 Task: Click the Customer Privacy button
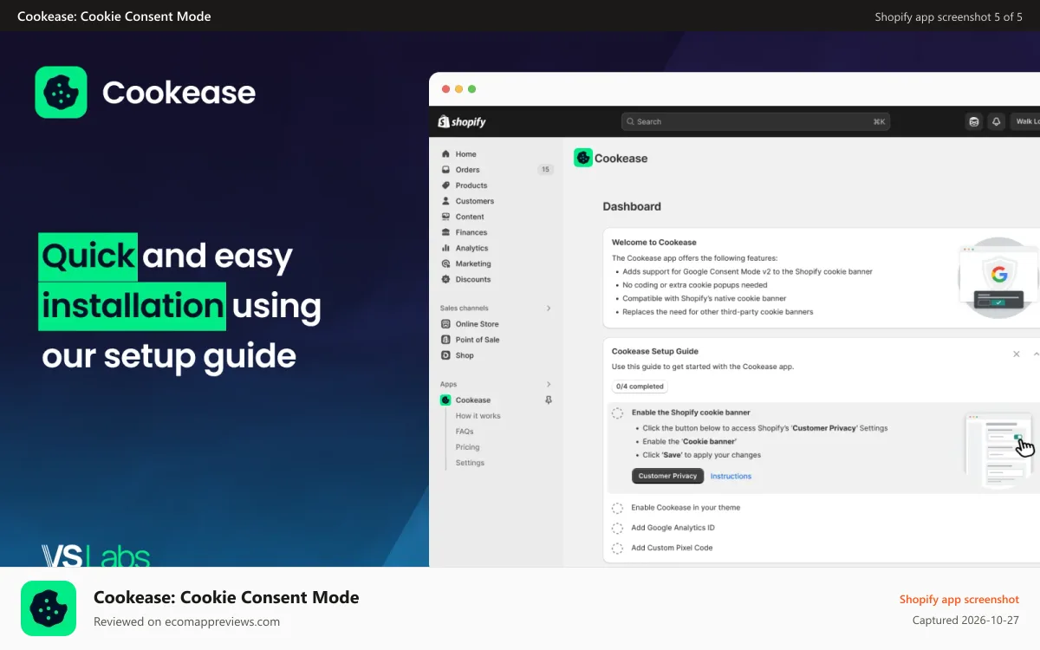[667, 476]
